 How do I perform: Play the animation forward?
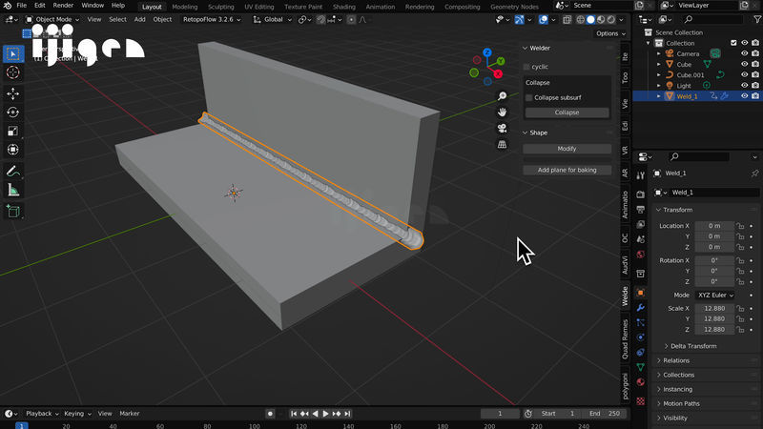click(325, 414)
